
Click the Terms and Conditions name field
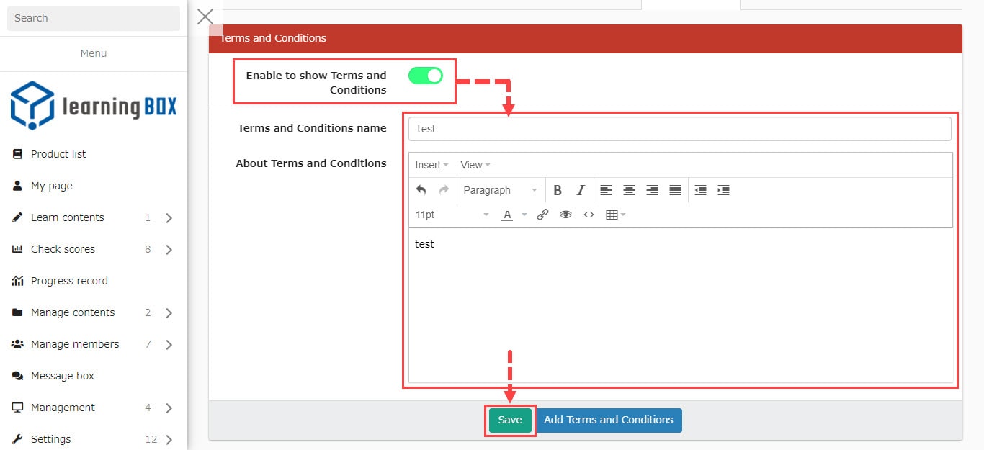coord(679,130)
